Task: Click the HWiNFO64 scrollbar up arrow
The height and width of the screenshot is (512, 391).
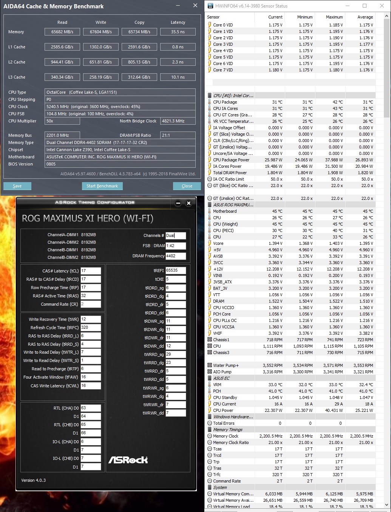Action: 386,17
